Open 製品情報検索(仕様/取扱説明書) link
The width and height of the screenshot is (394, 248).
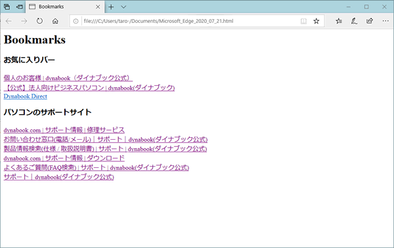[x=105, y=149]
